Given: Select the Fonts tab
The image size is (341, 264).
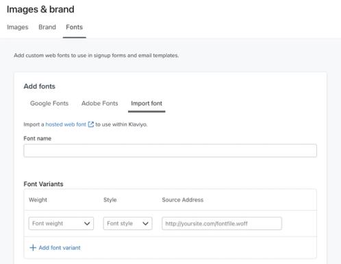Looking at the screenshot, I should 75,27.
